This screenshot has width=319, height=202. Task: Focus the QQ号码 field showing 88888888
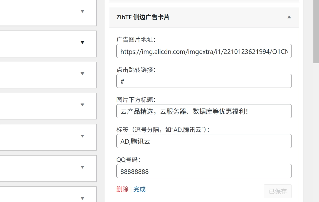204,171
